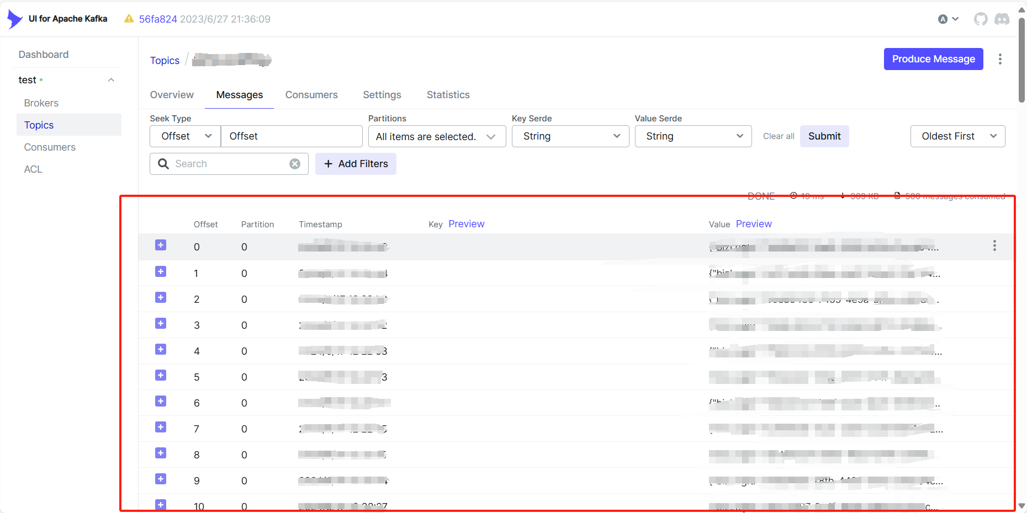Switch to Settings tab

pos(382,95)
